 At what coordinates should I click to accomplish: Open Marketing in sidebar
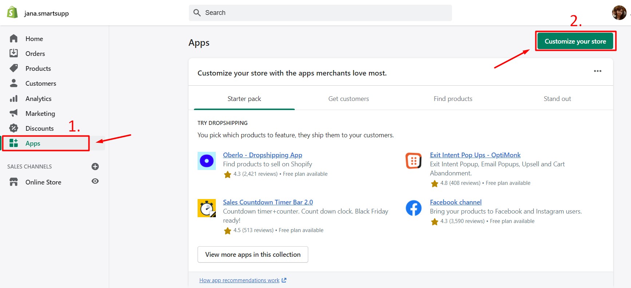(x=40, y=113)
